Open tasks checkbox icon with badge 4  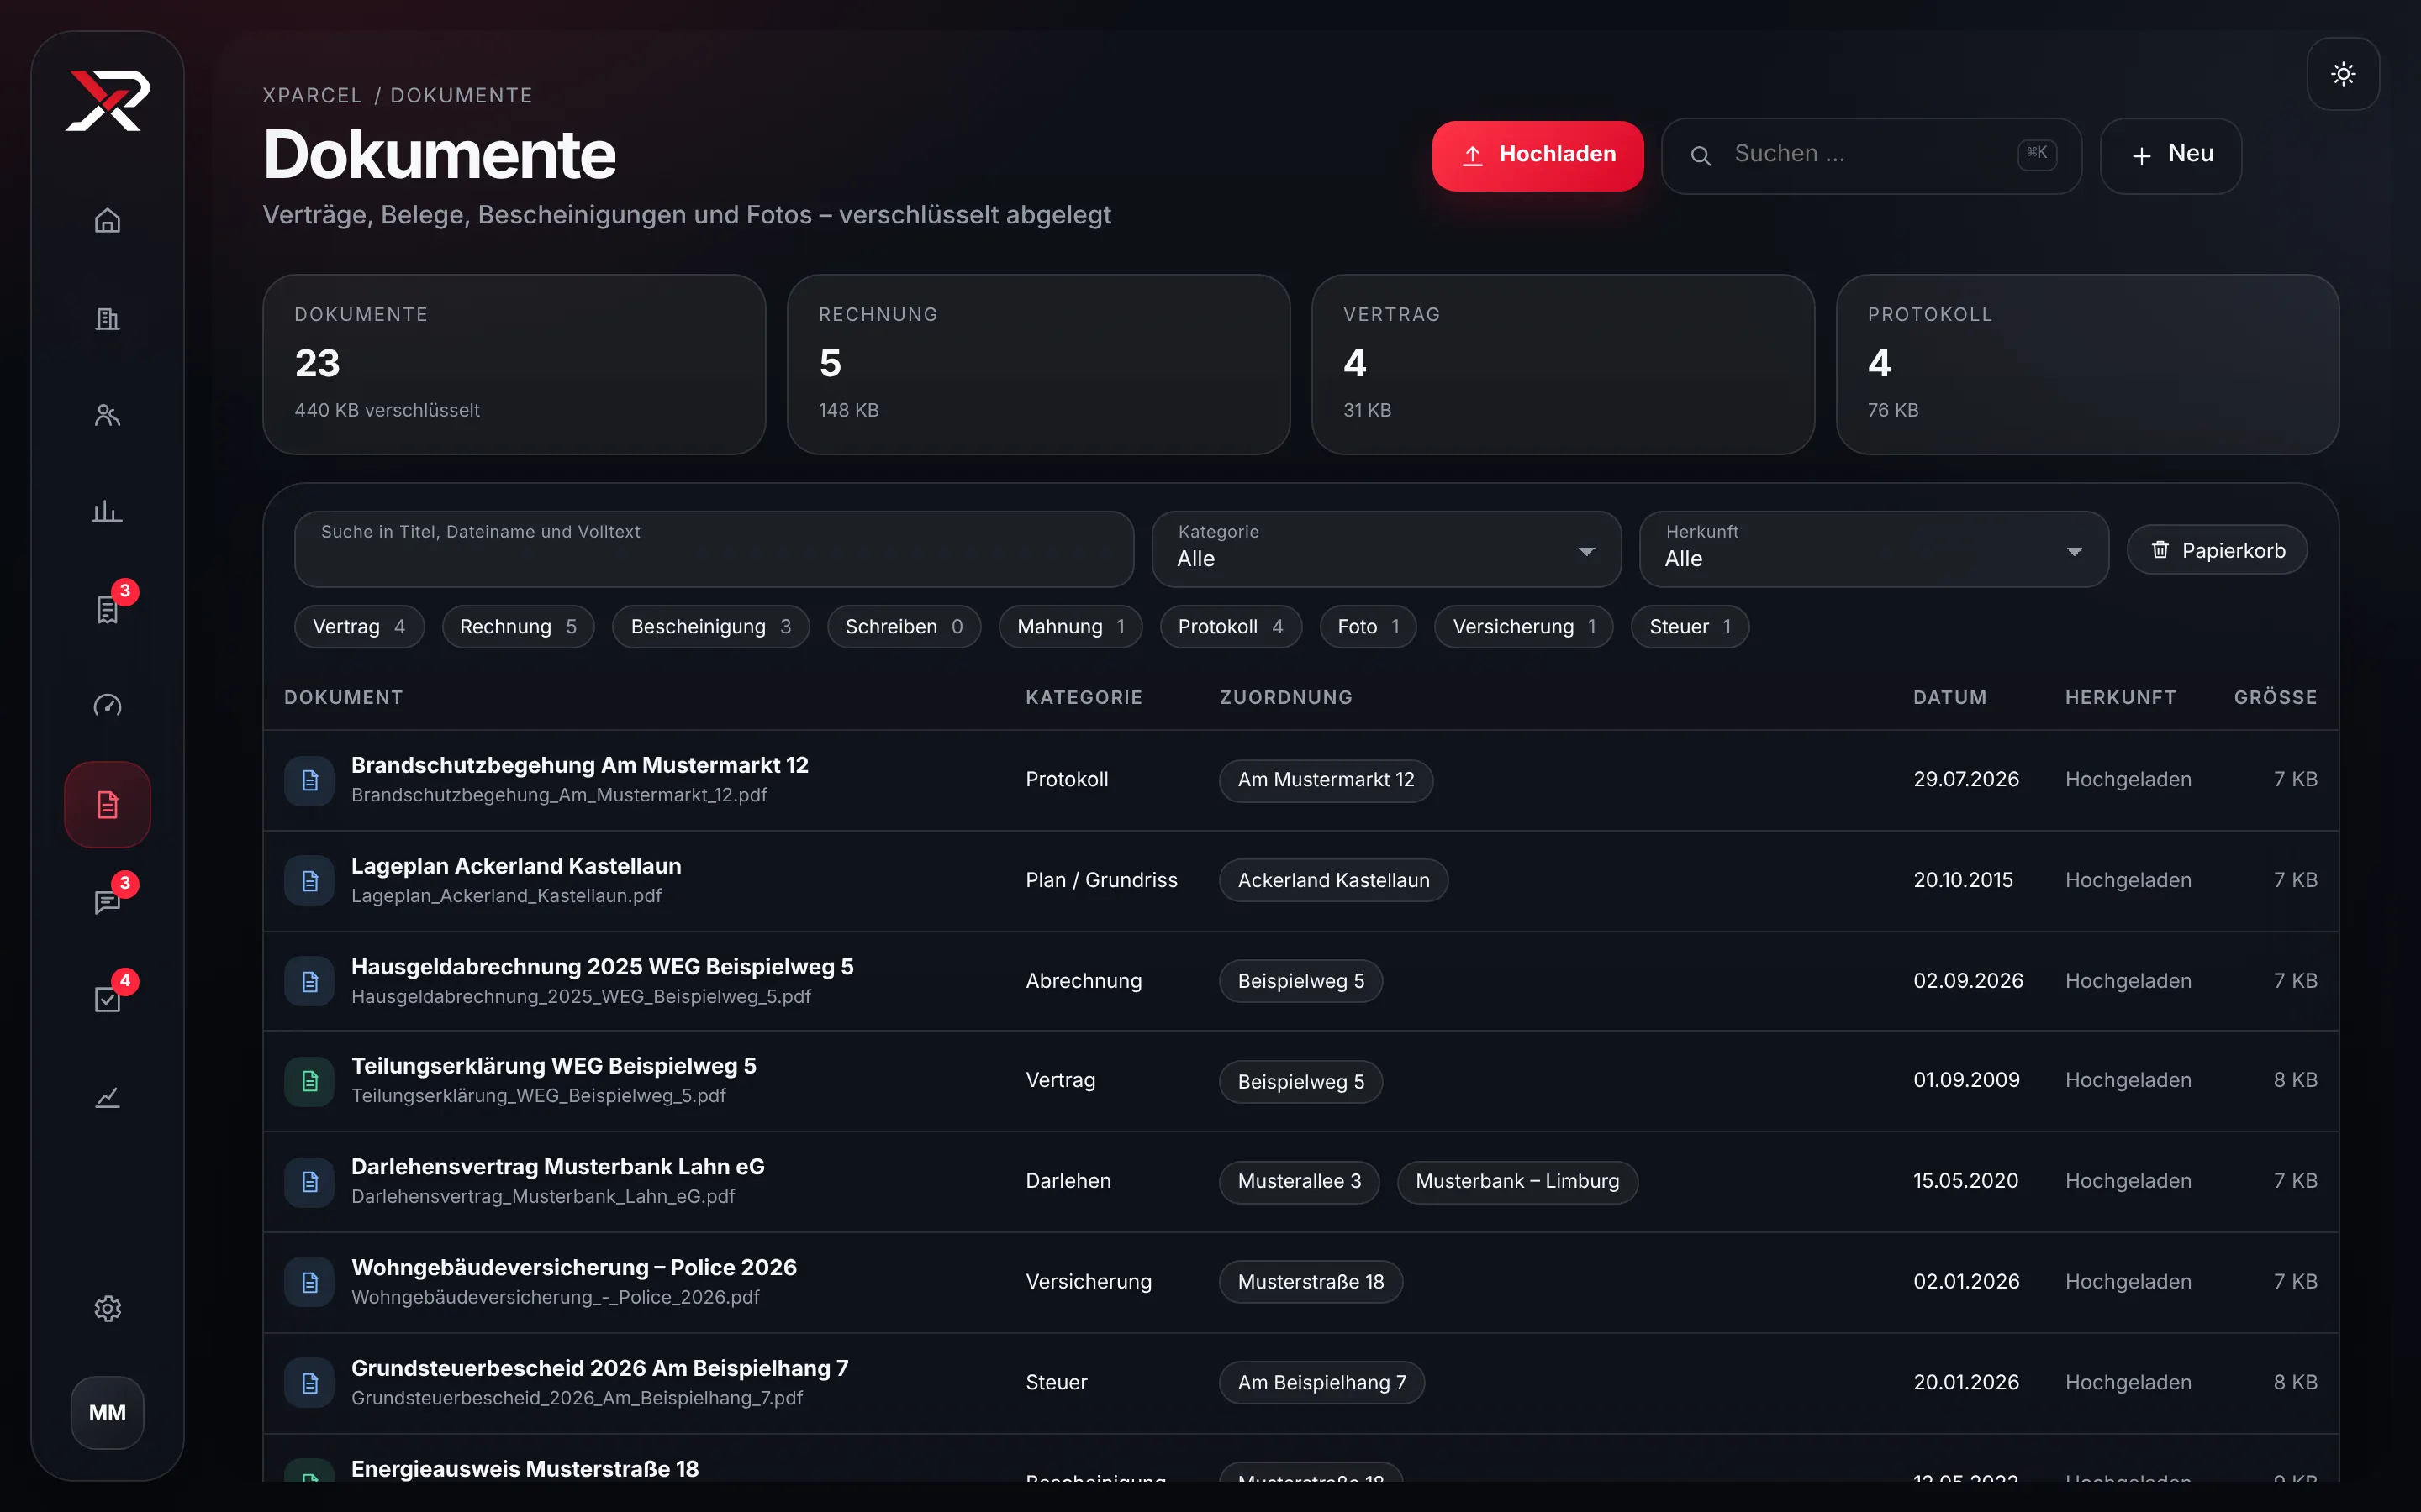107,999
